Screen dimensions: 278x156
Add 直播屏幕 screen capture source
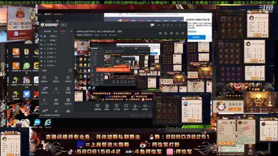pos(97,107)
